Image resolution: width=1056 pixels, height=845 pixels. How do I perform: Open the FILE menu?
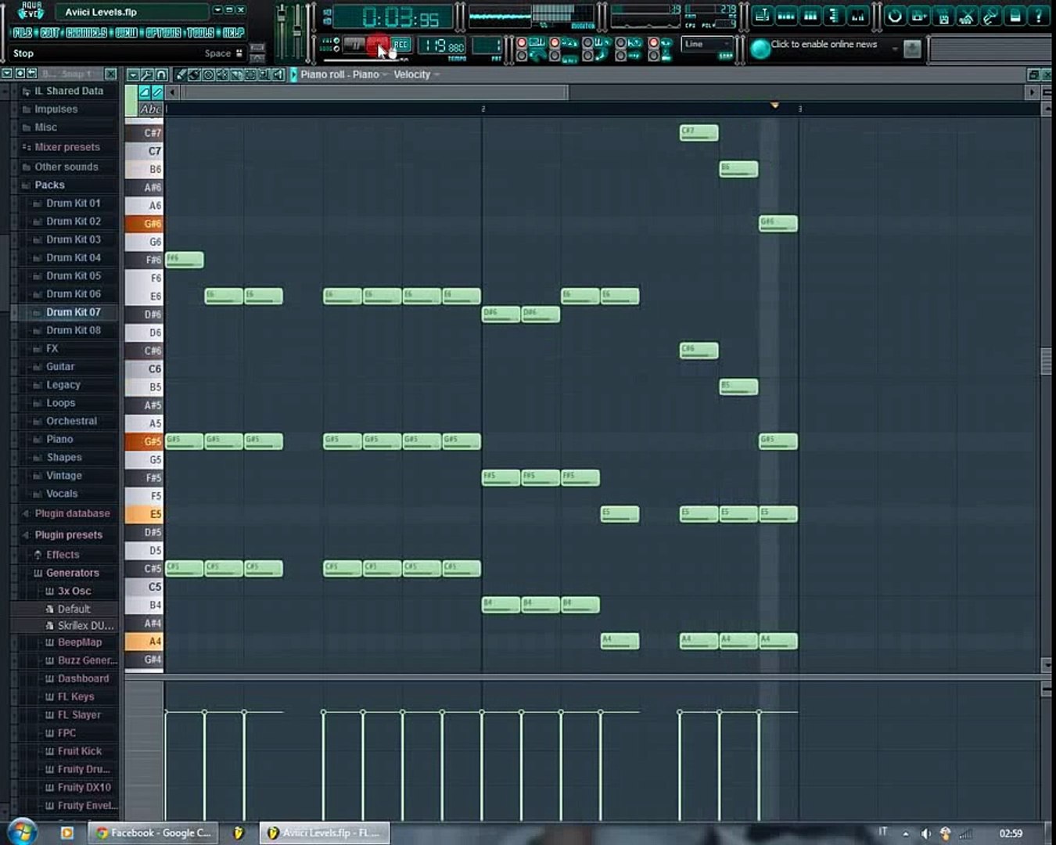click(x=23, y=33)
